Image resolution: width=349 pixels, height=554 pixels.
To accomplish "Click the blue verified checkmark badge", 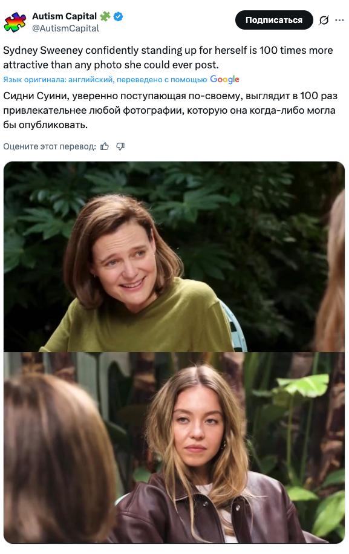I will coord(119,16).
